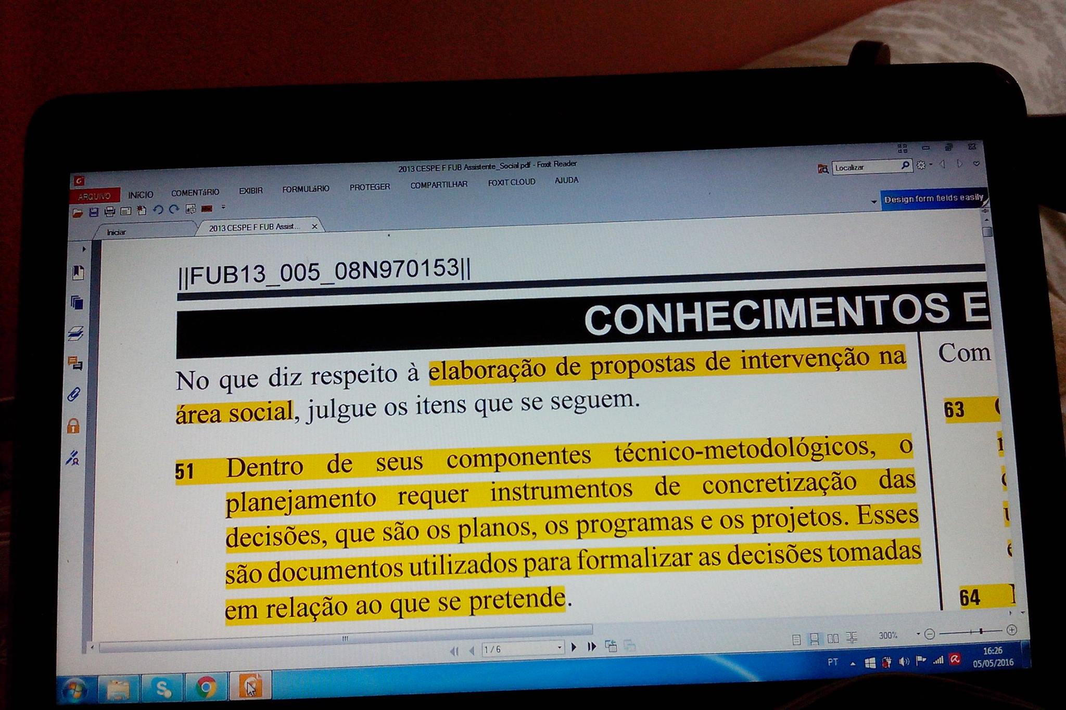
Task: Toggle facing pages view mode
Action: [833, 639]
